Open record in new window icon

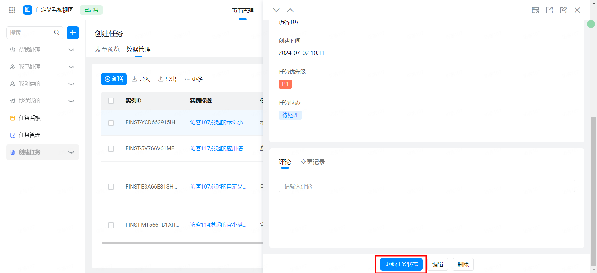coord(549,10)
